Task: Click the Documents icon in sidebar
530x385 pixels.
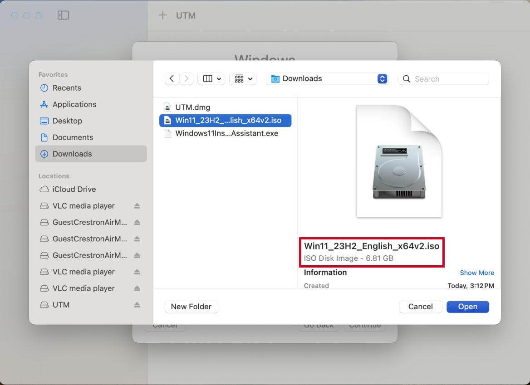Action: click(x=44, y=137)
